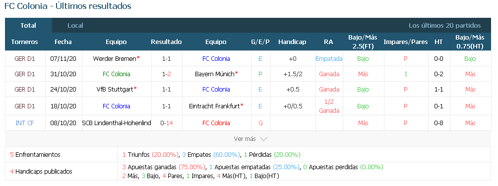The width and height of the screenshot is (498, 186).
Task: Select GER D1 tournament on 07/11/20 row
Action: [25, 59]
